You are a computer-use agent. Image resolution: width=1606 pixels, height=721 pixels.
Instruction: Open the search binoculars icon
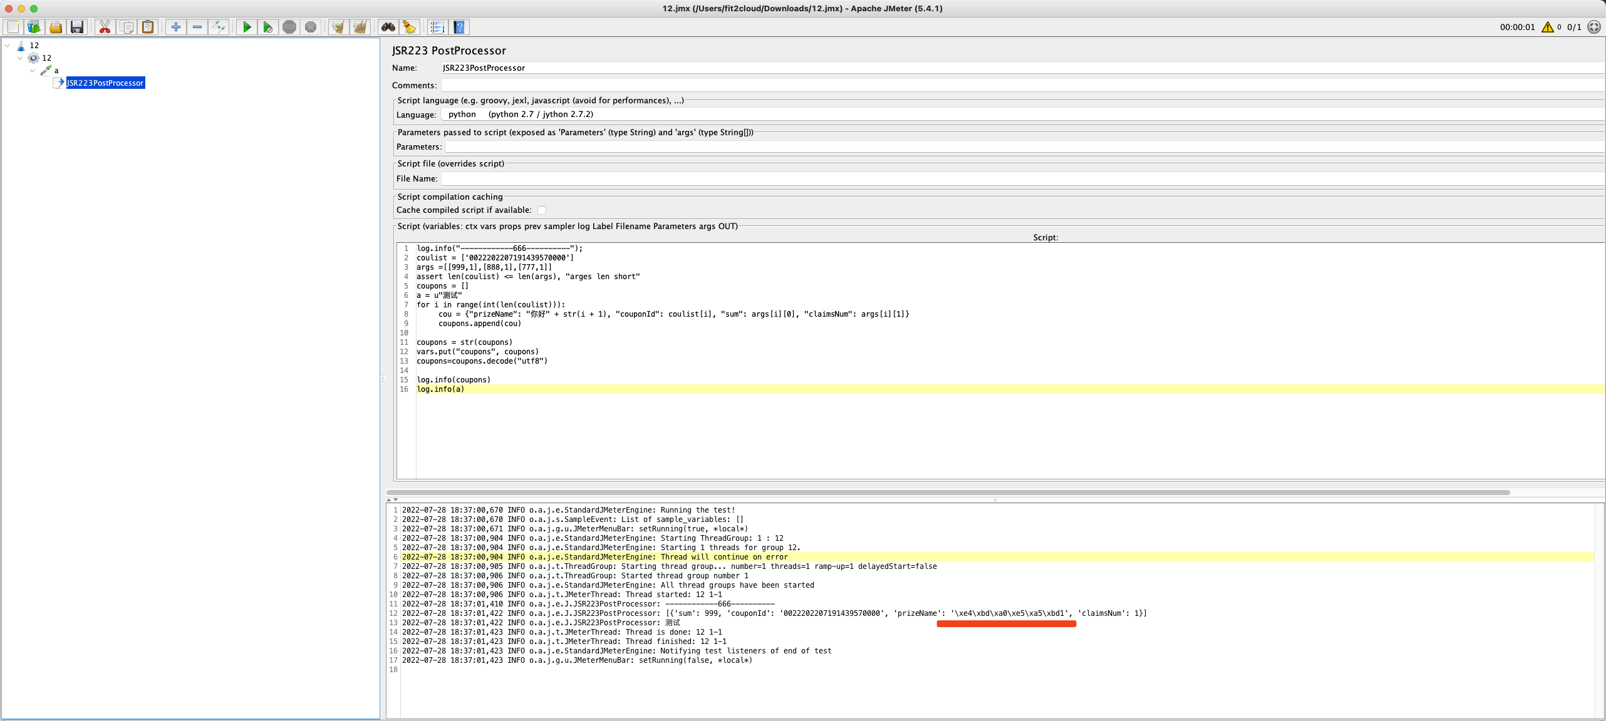388,27
